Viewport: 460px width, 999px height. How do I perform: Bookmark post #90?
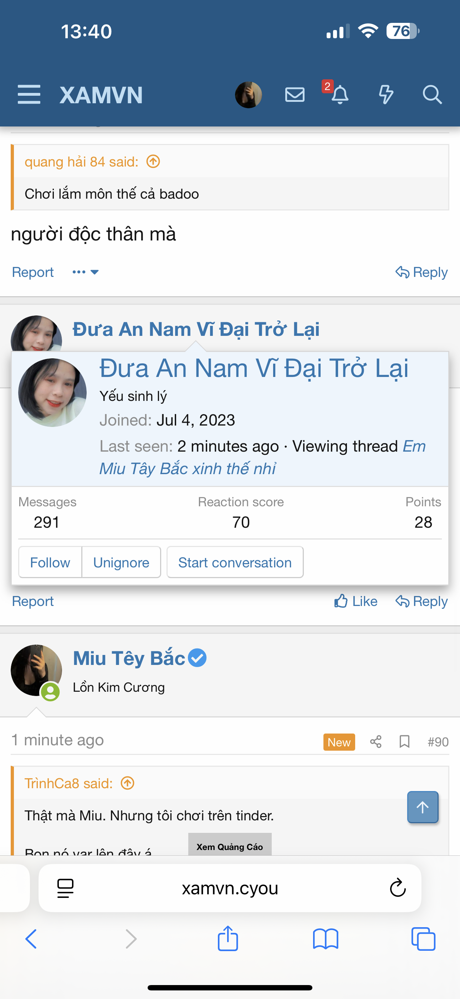point(404,742)
